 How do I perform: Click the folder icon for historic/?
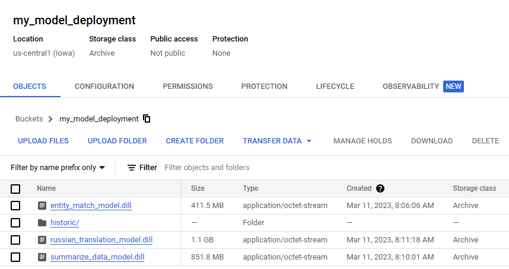pos(42,223)
